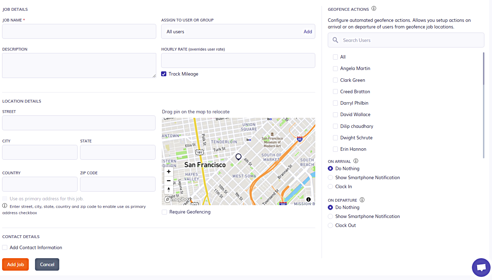
Task: Enable Require Geofencing checkbox
Action: [165, 212]
